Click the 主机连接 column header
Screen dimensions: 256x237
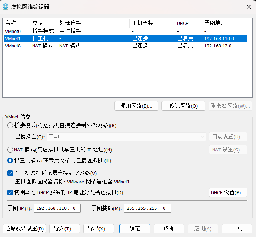(x=152, y=23)
